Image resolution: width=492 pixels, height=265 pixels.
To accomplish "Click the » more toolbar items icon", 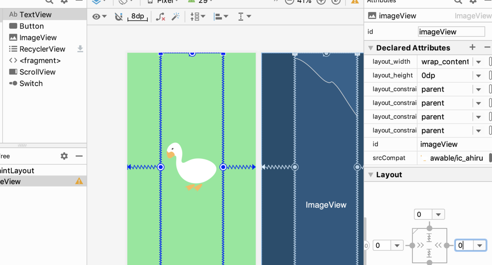I will click(276, 2).
